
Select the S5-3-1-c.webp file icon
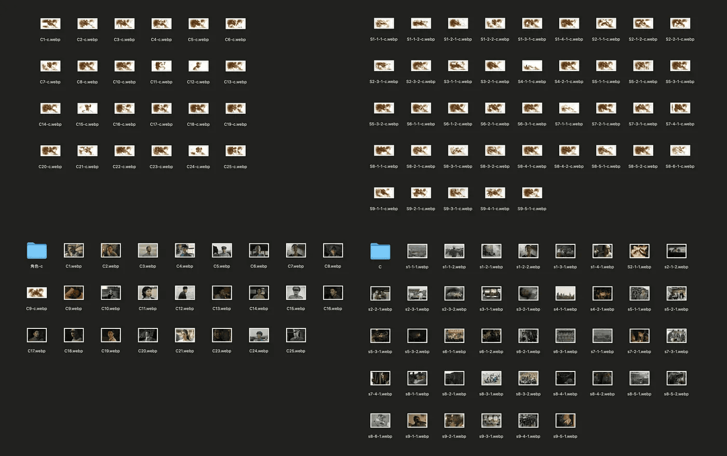[680, 66]
